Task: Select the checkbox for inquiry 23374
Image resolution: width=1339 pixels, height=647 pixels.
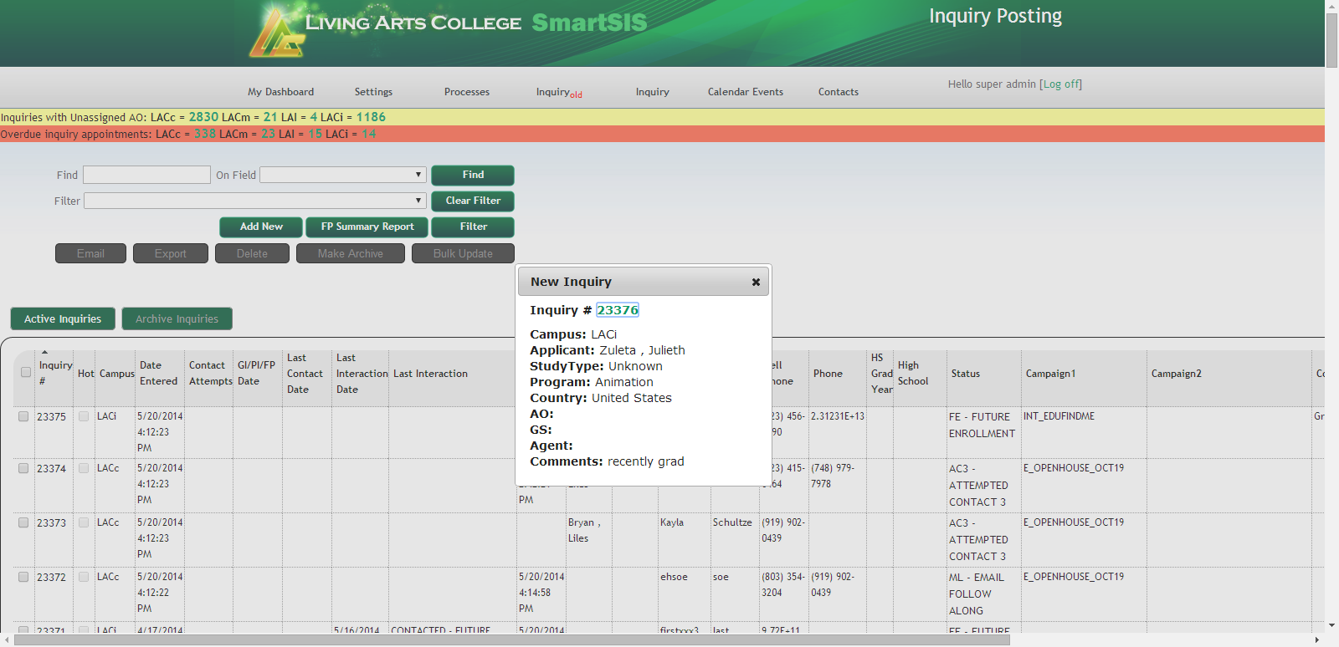Action: coord(23,468)
